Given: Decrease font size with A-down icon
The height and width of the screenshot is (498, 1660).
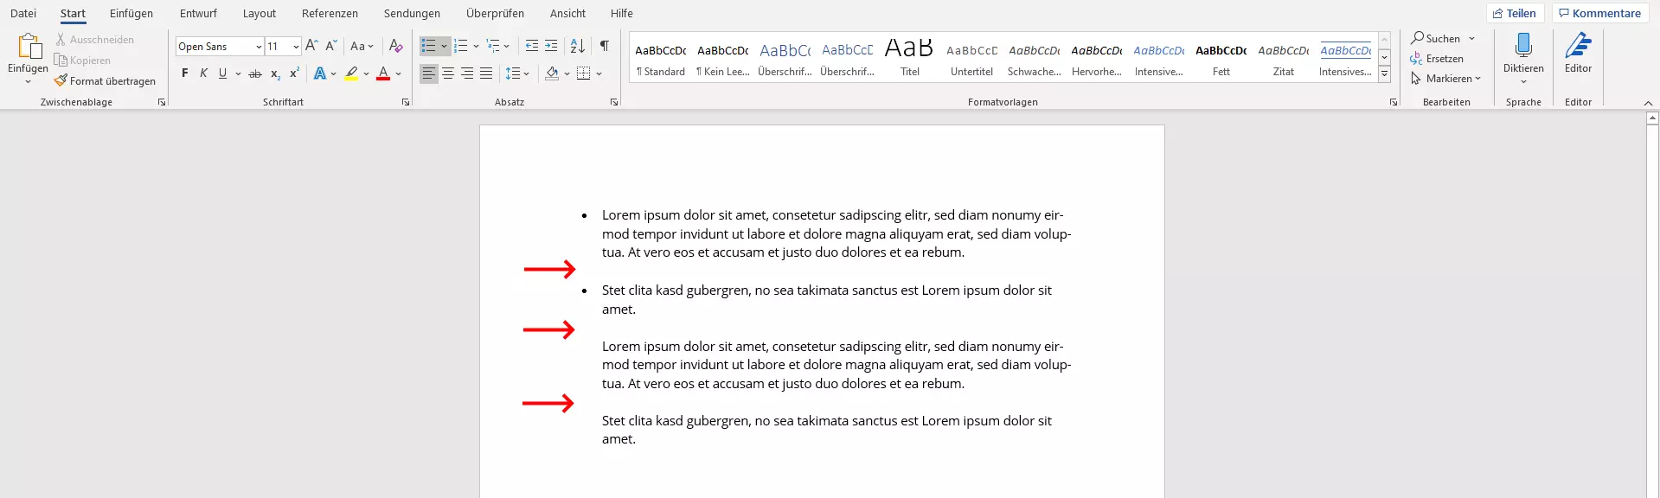Looking at the screenshot, I should (330, 46).
